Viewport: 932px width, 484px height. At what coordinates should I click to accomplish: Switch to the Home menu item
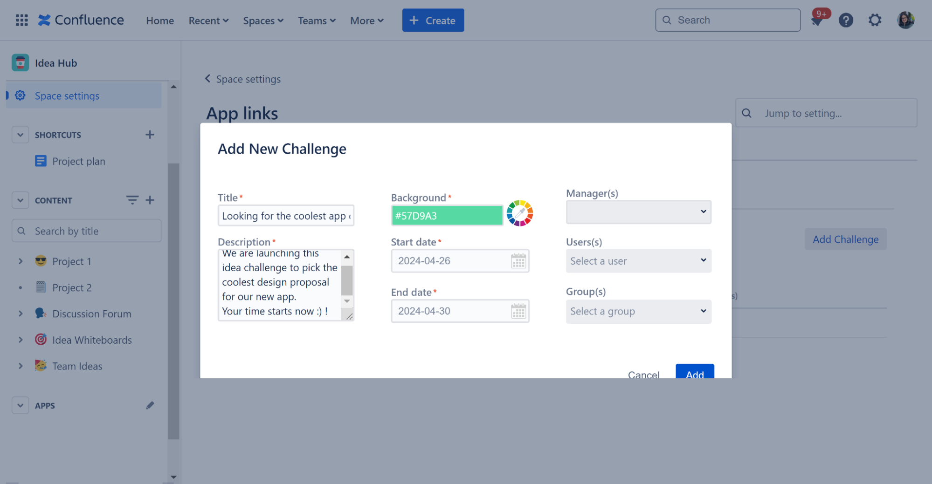(x=159, y=20)
